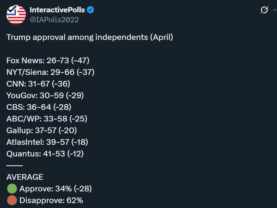Click the Grok explain-post icon
Viewport: 277px width, 208px height.
pos(264,10)
